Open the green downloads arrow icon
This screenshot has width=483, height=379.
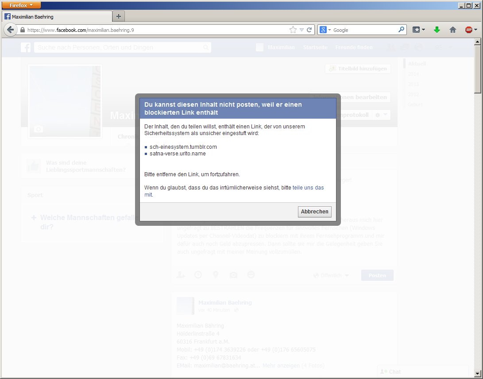click(x=437, y=30)
